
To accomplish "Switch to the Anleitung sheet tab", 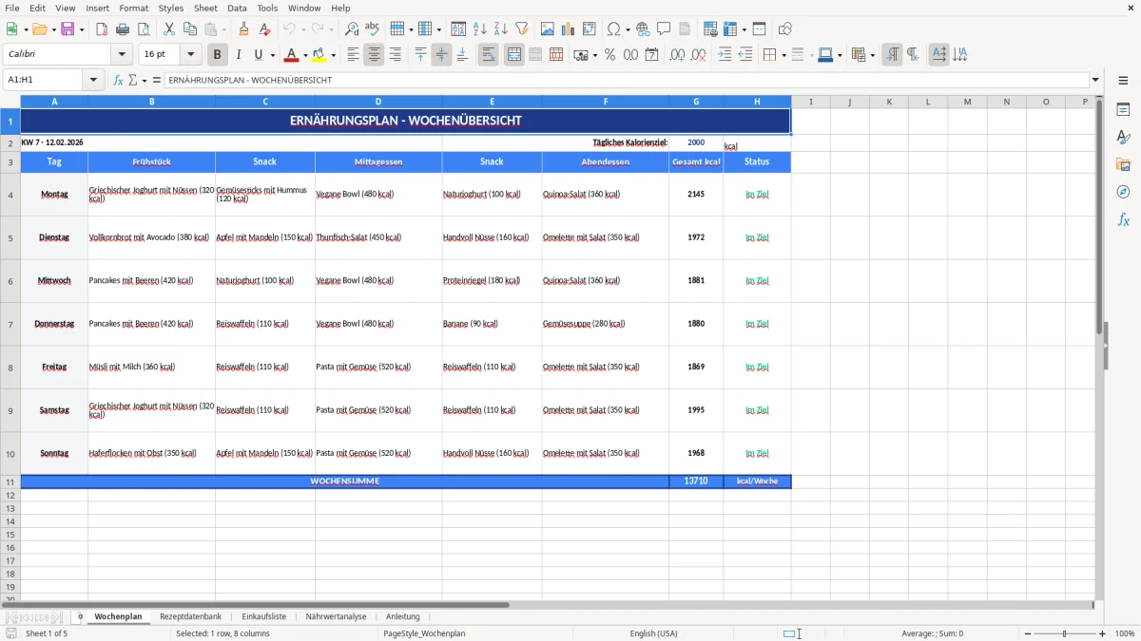I will pyautogui.click(x=403, y=616).
